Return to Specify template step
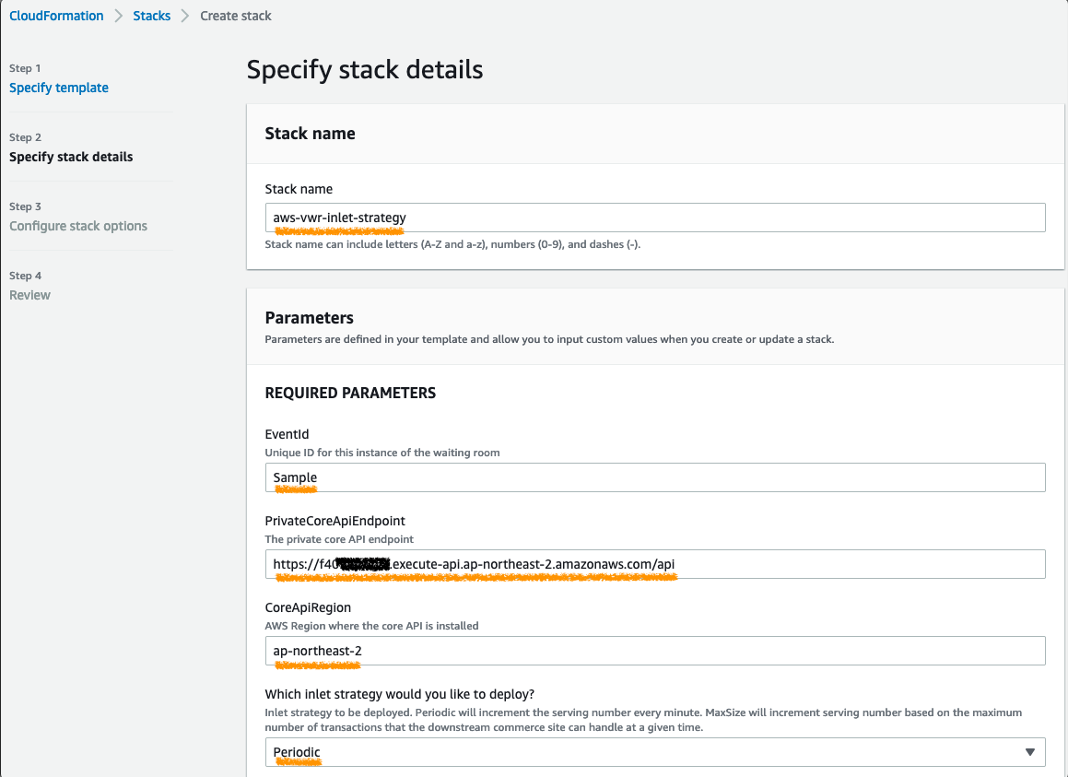The height and width of the screenshot is (777, 1068). pyautogui.click(x=59, y=88)
